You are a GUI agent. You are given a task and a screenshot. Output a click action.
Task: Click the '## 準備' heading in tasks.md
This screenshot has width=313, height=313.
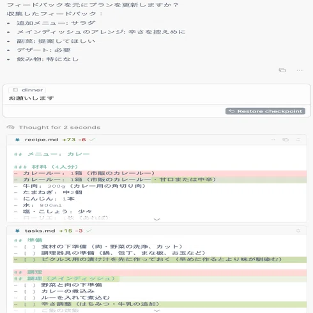(x=28, y=240)
